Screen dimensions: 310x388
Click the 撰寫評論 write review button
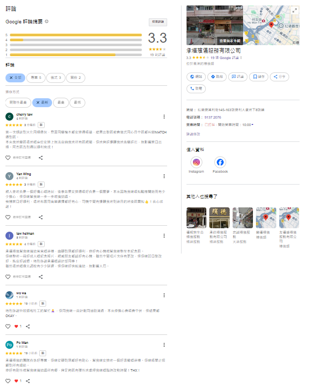pos(158,22)
